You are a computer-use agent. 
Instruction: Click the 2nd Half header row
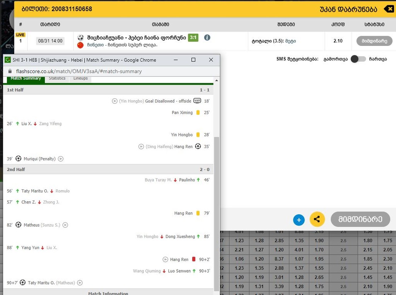point(108,170)
